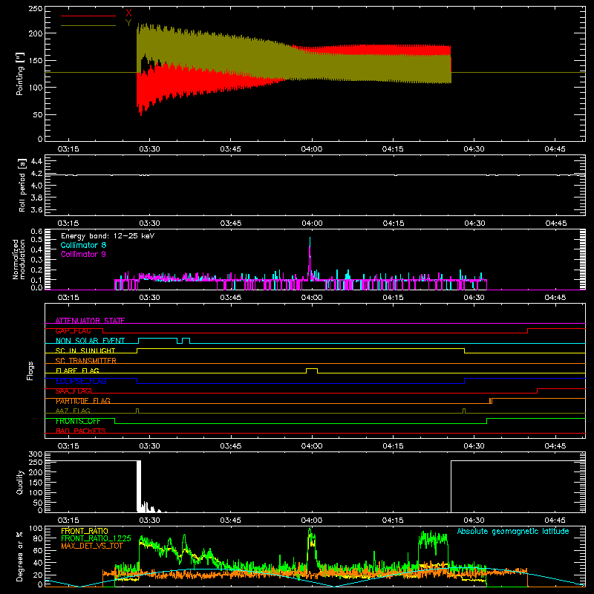
Task: Click the quality step rise near 04:26
Action: (x=451, y=486)
